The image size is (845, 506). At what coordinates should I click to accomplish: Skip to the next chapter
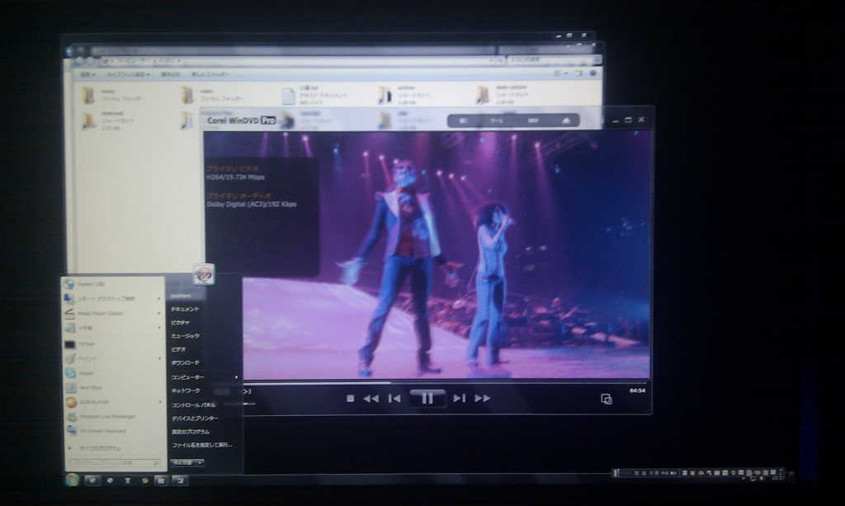tap(459, 398)
